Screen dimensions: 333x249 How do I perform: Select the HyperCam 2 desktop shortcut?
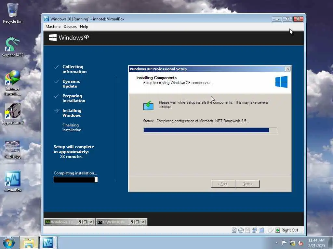pyautogui.click(x=13, y=114)
